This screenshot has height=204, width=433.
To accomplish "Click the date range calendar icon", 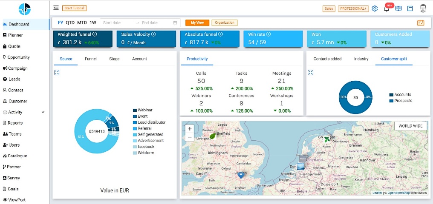I will point(175,23).
